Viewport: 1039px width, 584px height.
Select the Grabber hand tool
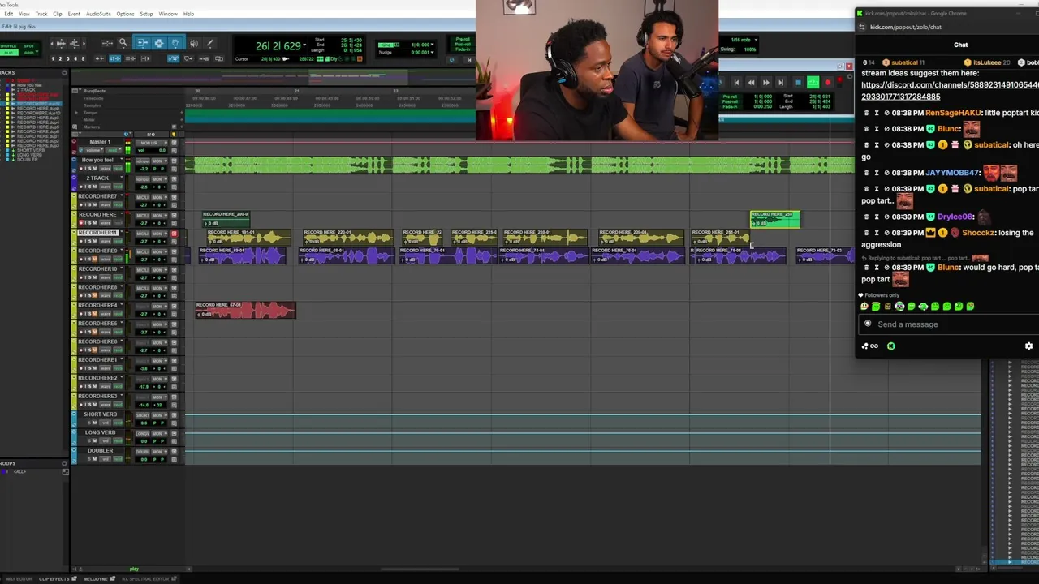175,43
